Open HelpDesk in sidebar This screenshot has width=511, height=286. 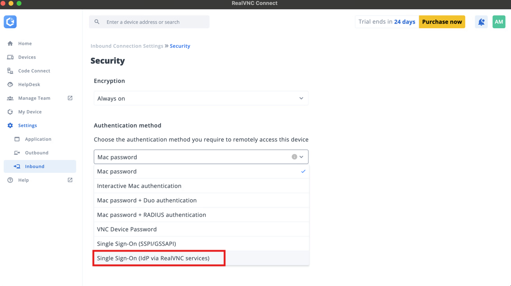29,84
